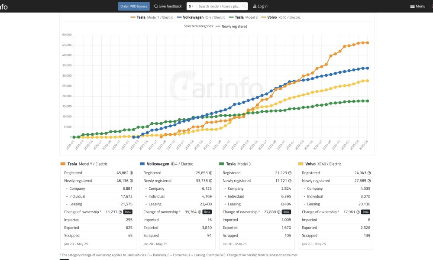This screenshot has height=260, width=433.
Task: Toggle Tesla Model Y / Electric legend entry
Action: 152,17
